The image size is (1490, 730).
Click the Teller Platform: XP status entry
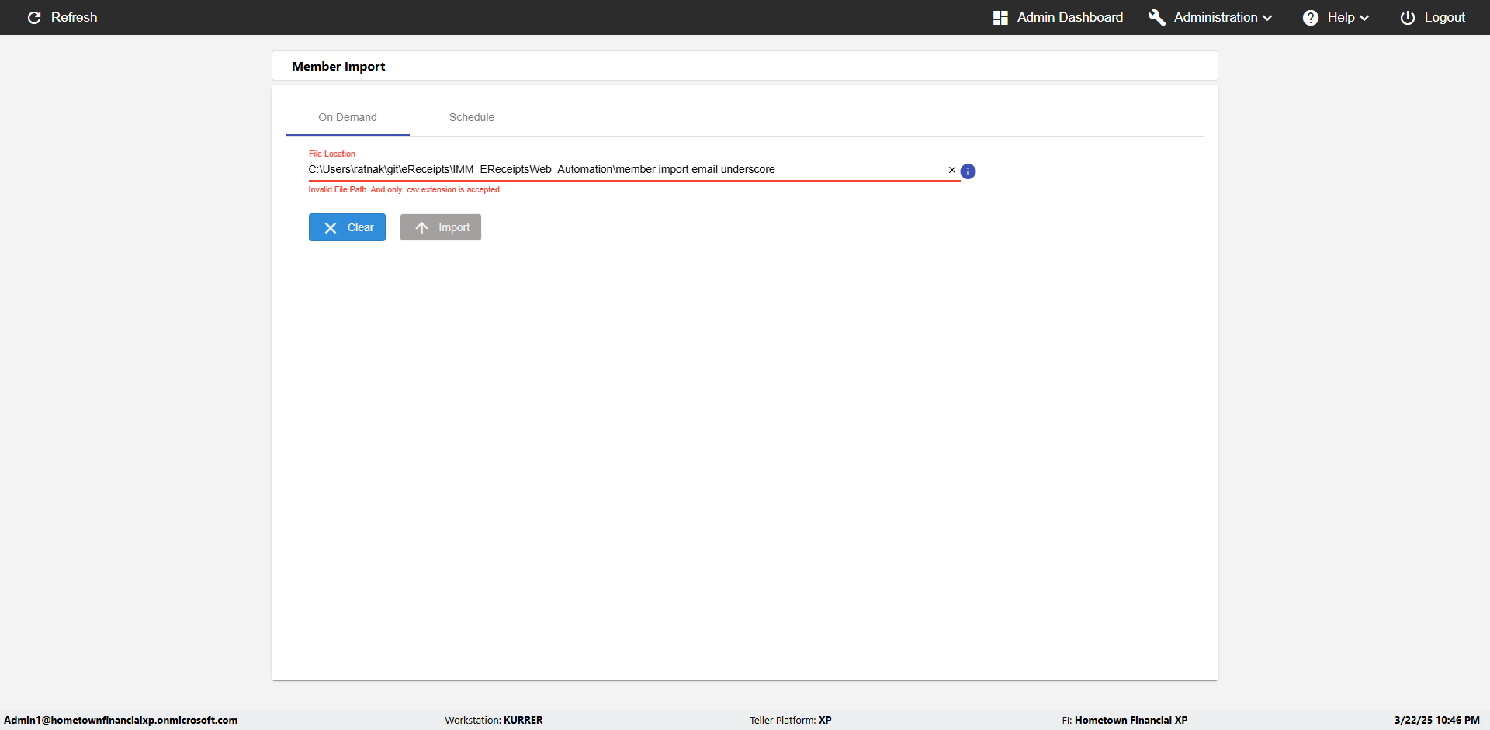pyautogui.click(x=791, y=720)
